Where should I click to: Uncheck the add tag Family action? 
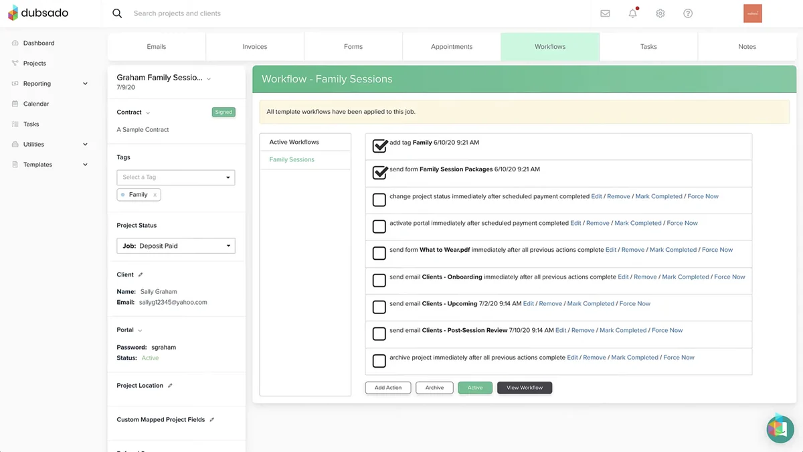click(379, 145)
